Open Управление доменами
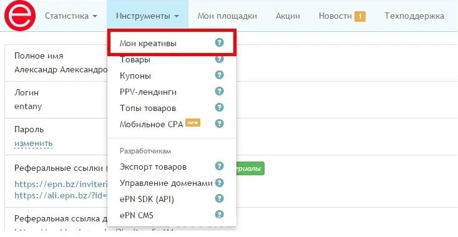The height and width of the screenshot is (237, 458). click(166, 183)
